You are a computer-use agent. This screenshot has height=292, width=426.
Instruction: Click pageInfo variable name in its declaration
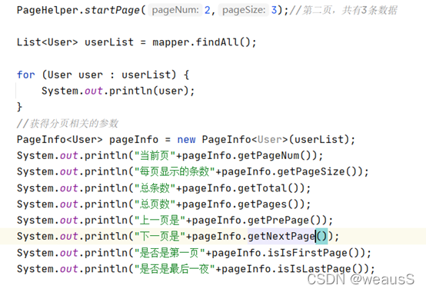pos(134,140)
